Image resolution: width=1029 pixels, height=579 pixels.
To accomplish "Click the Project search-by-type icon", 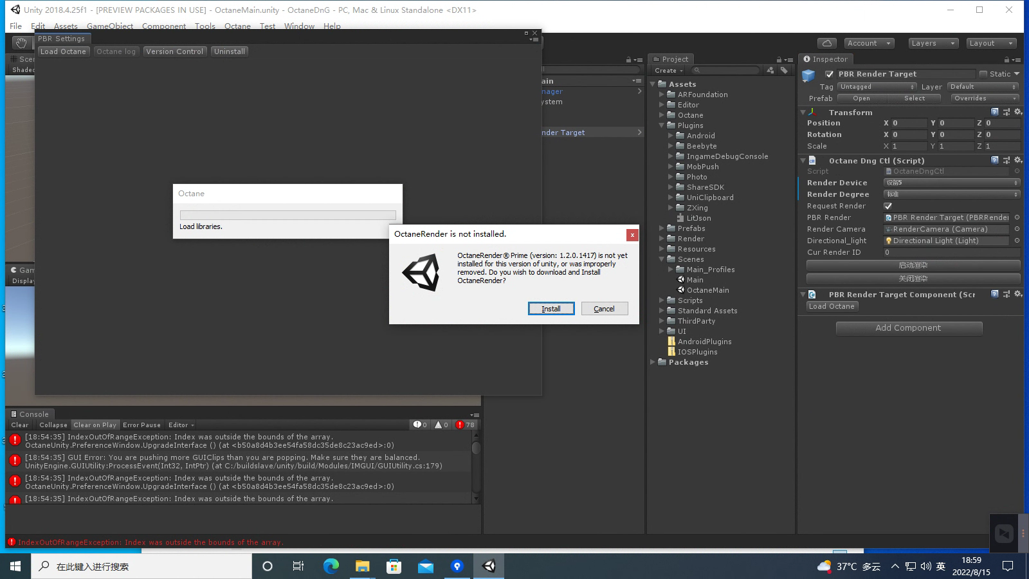I will point(770,70).
